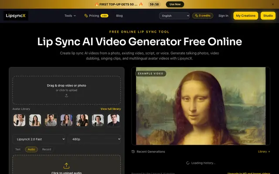Click the FIRST TOP-UP GETS 50 banner text

[118, 4]
